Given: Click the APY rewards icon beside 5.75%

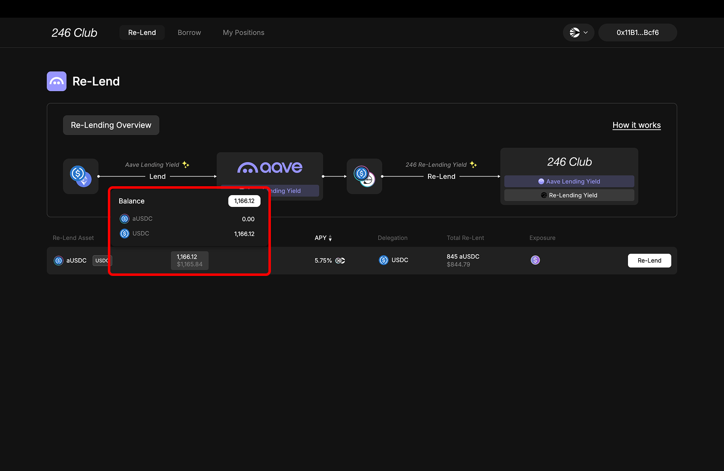Looking at the screenshot, I should point(340,261).
